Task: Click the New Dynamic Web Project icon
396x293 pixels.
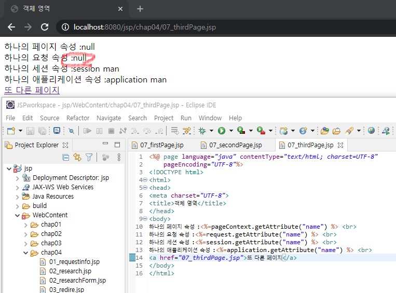Action: click(x=283, y=131)
